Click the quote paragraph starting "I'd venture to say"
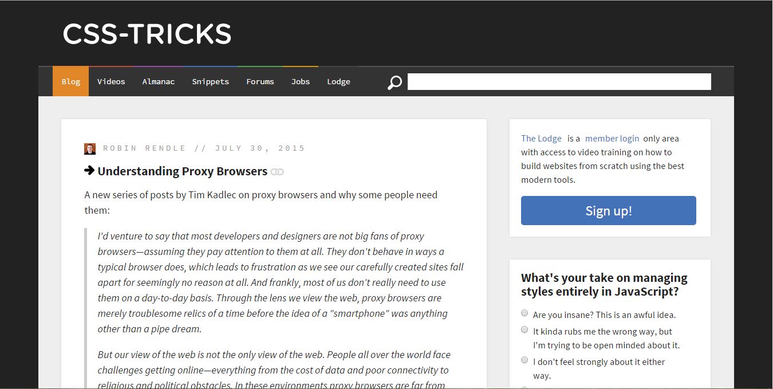The image size is (773, 389). [x=281, y=282]
